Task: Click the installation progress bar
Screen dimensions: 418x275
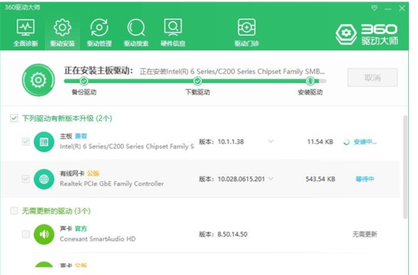Action: click(x=195, y=81)
